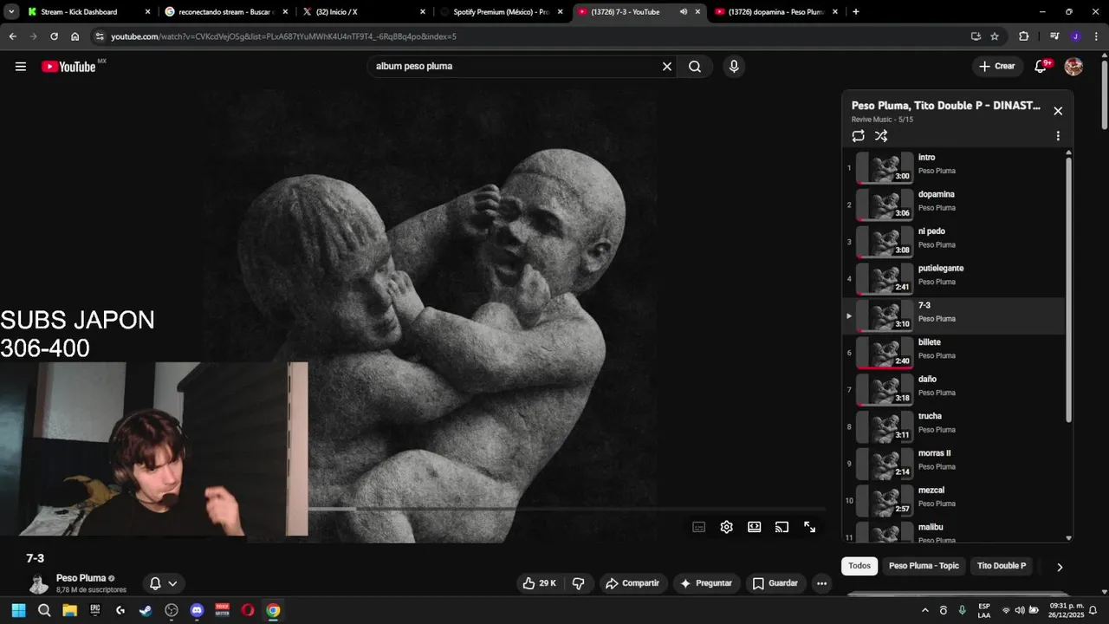Click the playlist panel scrollbar
The image size is (1109, 624).
coord(1068,289)
